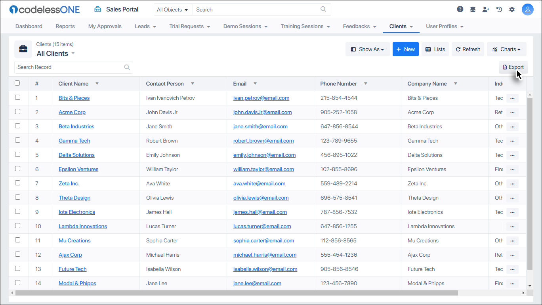This screenshot has height=305, width=542.
Task: Click the Clients briefcase icon
Action: [23, 49]
